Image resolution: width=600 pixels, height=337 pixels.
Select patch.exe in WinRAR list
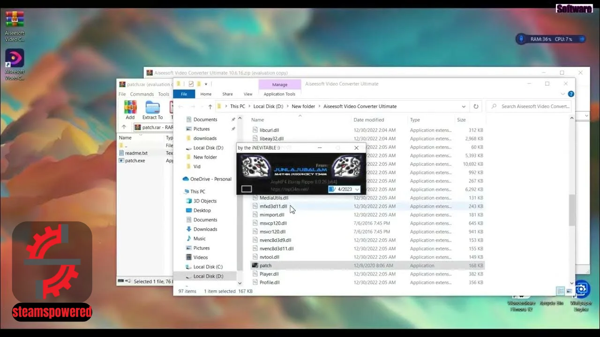coord(135,161)
